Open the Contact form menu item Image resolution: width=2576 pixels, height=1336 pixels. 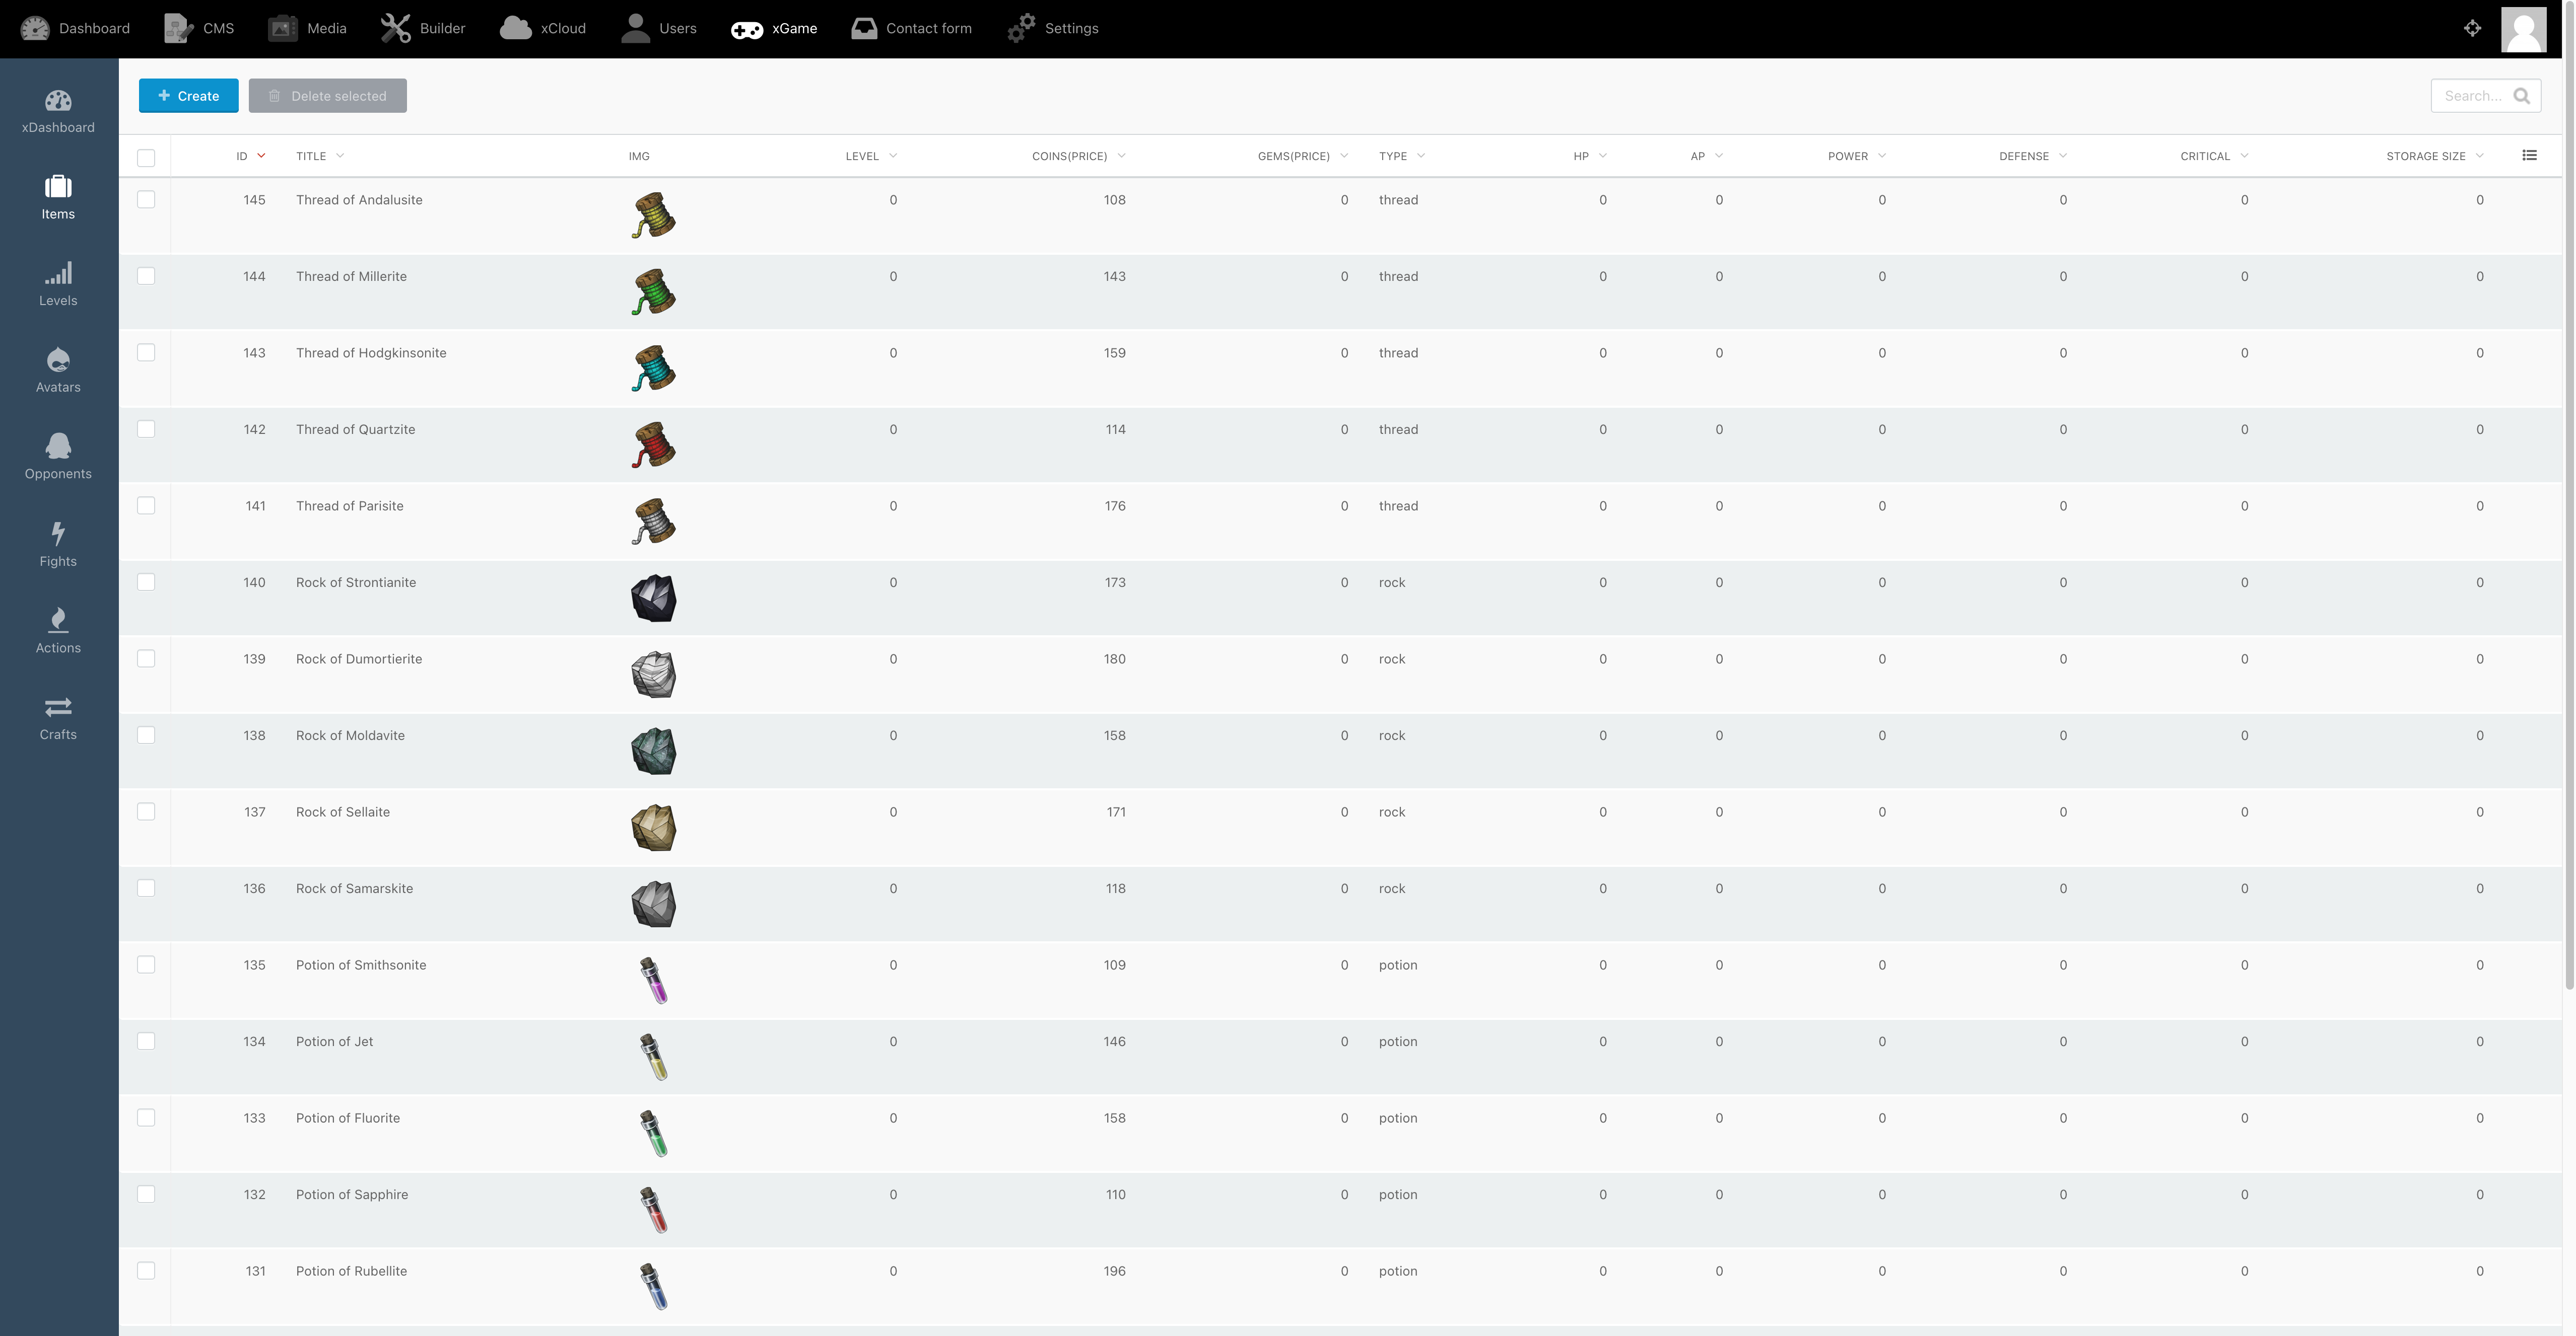point(910,28)
